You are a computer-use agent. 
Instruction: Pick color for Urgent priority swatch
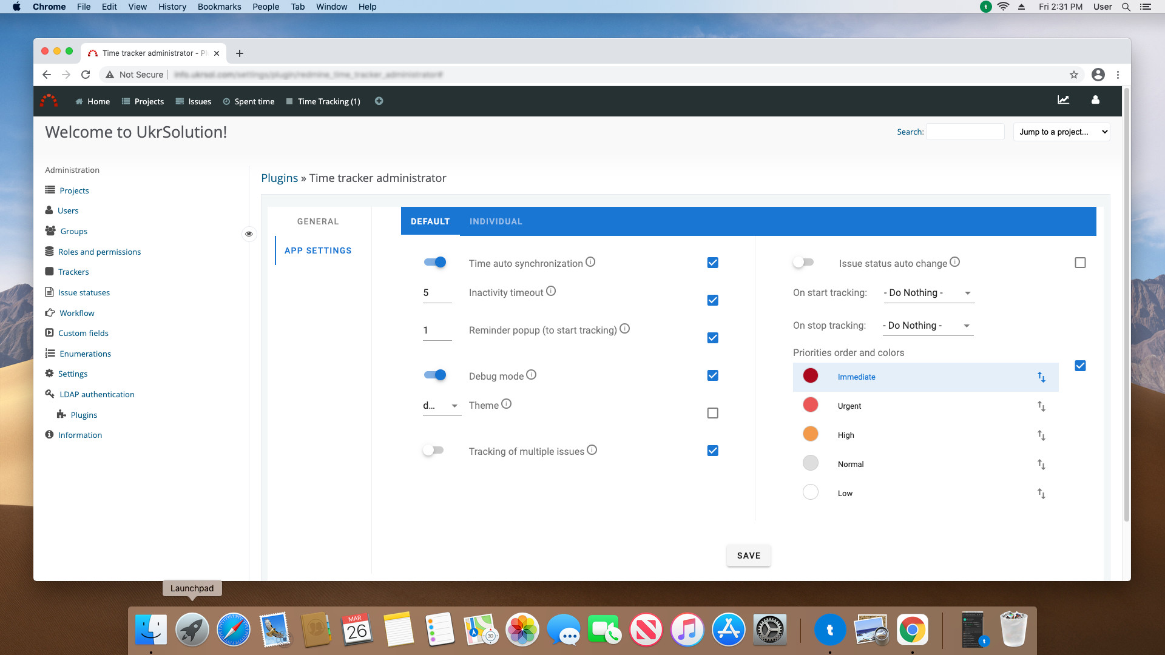click(x=811, y=405)
